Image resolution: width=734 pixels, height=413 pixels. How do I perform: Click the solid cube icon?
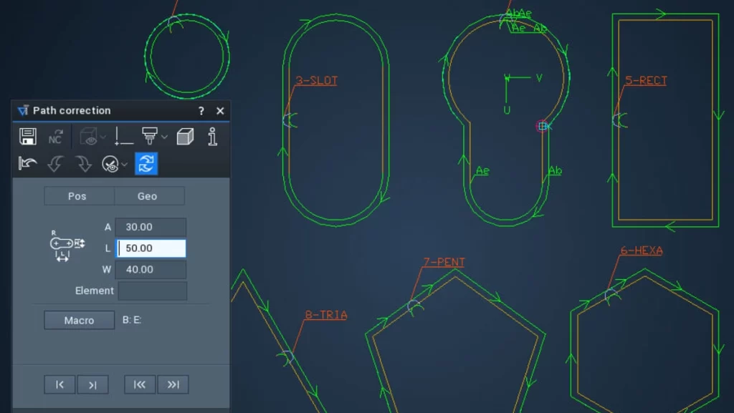[186, 137]
